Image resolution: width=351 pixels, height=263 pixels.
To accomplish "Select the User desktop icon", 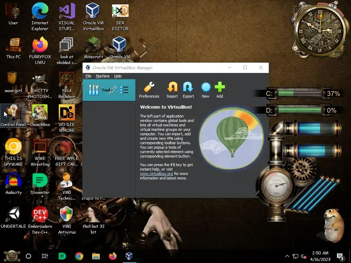I will [x=13, y=14].
